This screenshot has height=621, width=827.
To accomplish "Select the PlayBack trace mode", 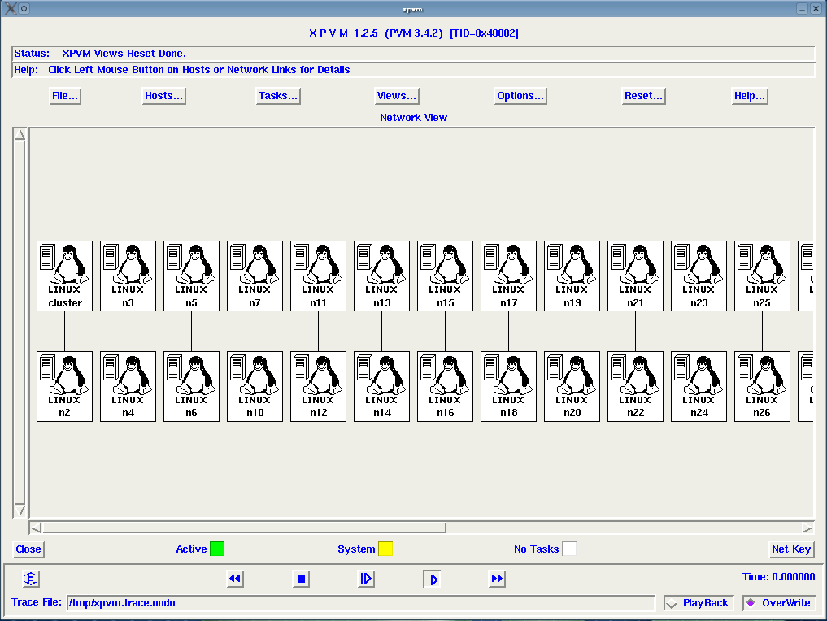I will 699,603.
